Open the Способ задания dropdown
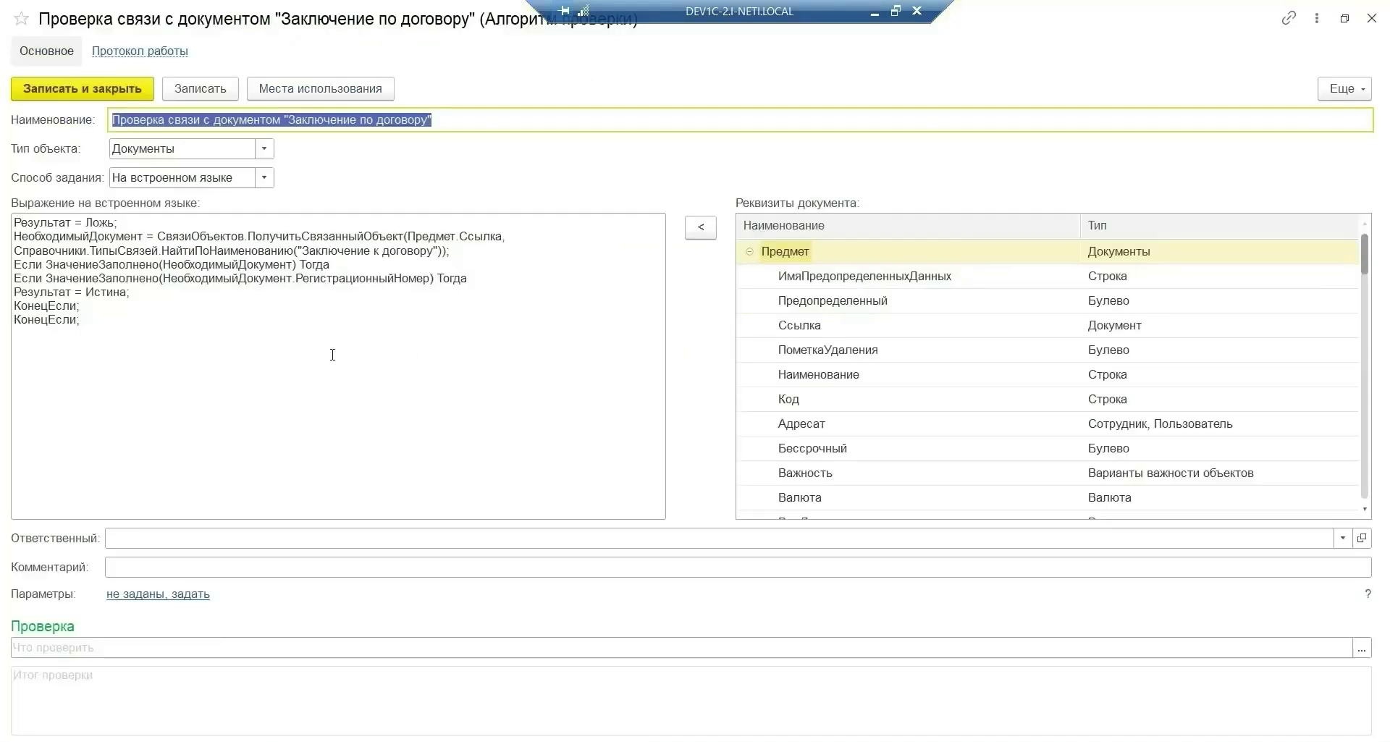Viewport: 1390px width, 742px height. [264, 178]
